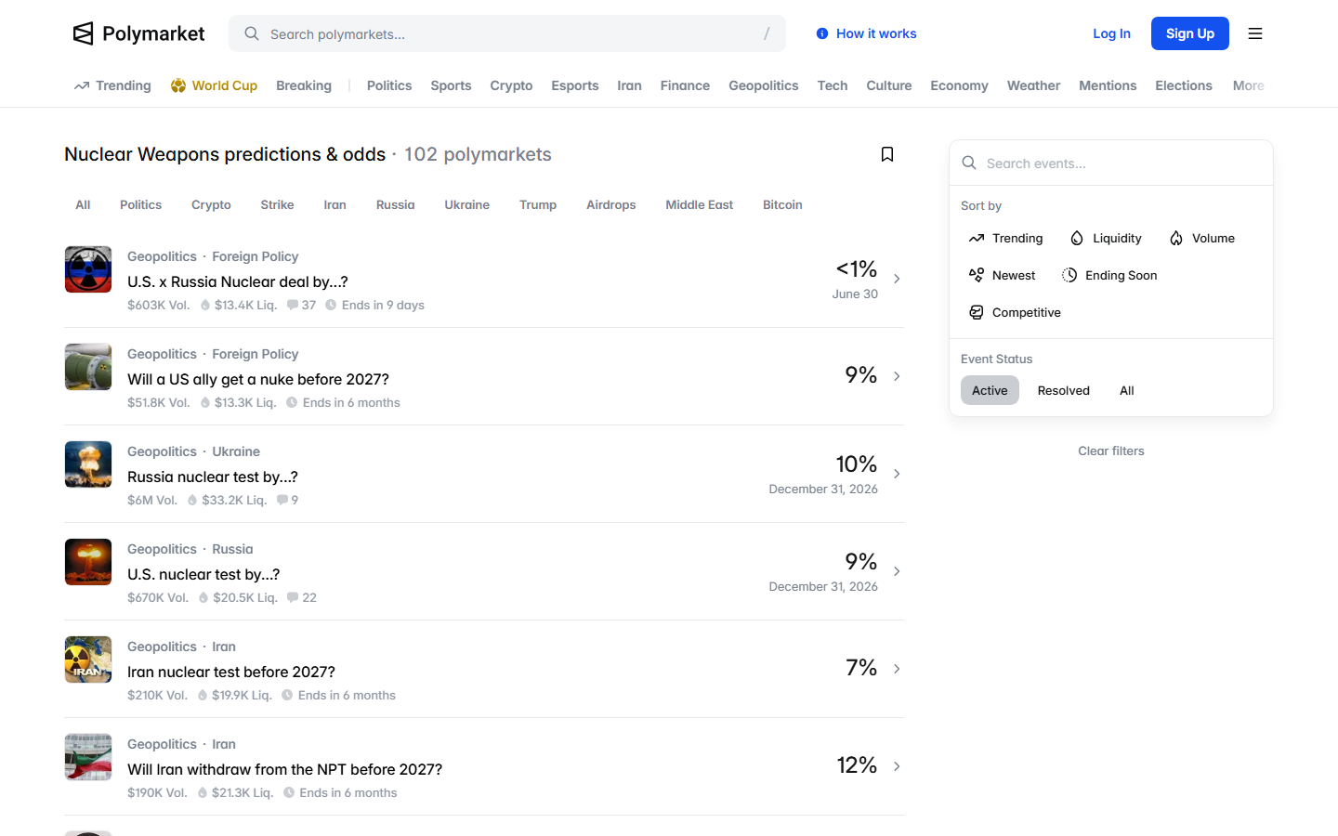
Task: Click the Russia nuclear test thumbnail
Action: pos(88,464)
